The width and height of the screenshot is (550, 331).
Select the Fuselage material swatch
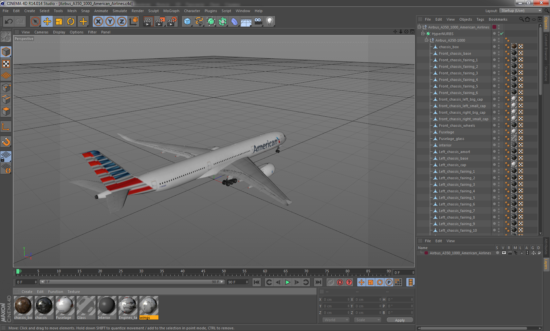(x=65, y=308)
